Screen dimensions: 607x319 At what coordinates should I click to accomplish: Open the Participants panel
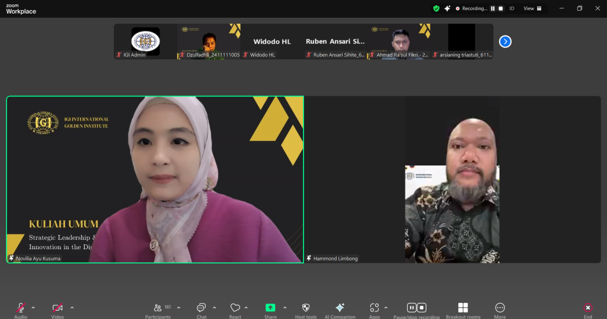[x=158, y=311]
